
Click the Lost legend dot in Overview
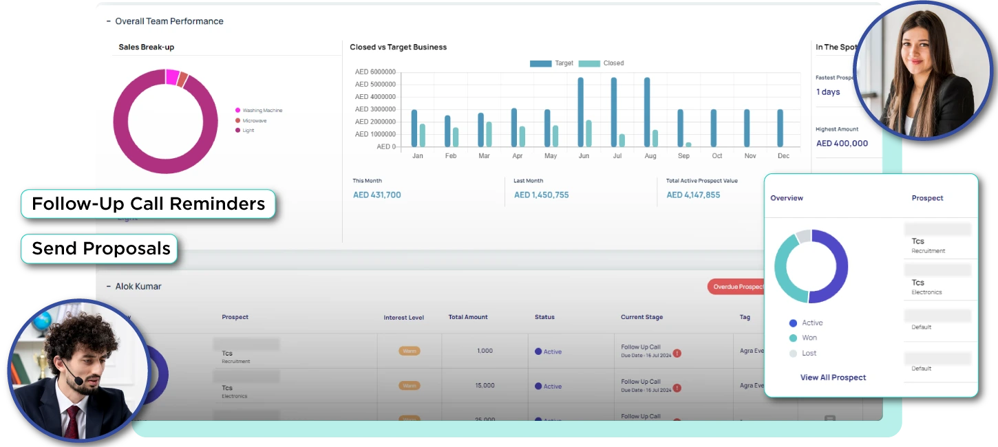(x=793, y=353)
